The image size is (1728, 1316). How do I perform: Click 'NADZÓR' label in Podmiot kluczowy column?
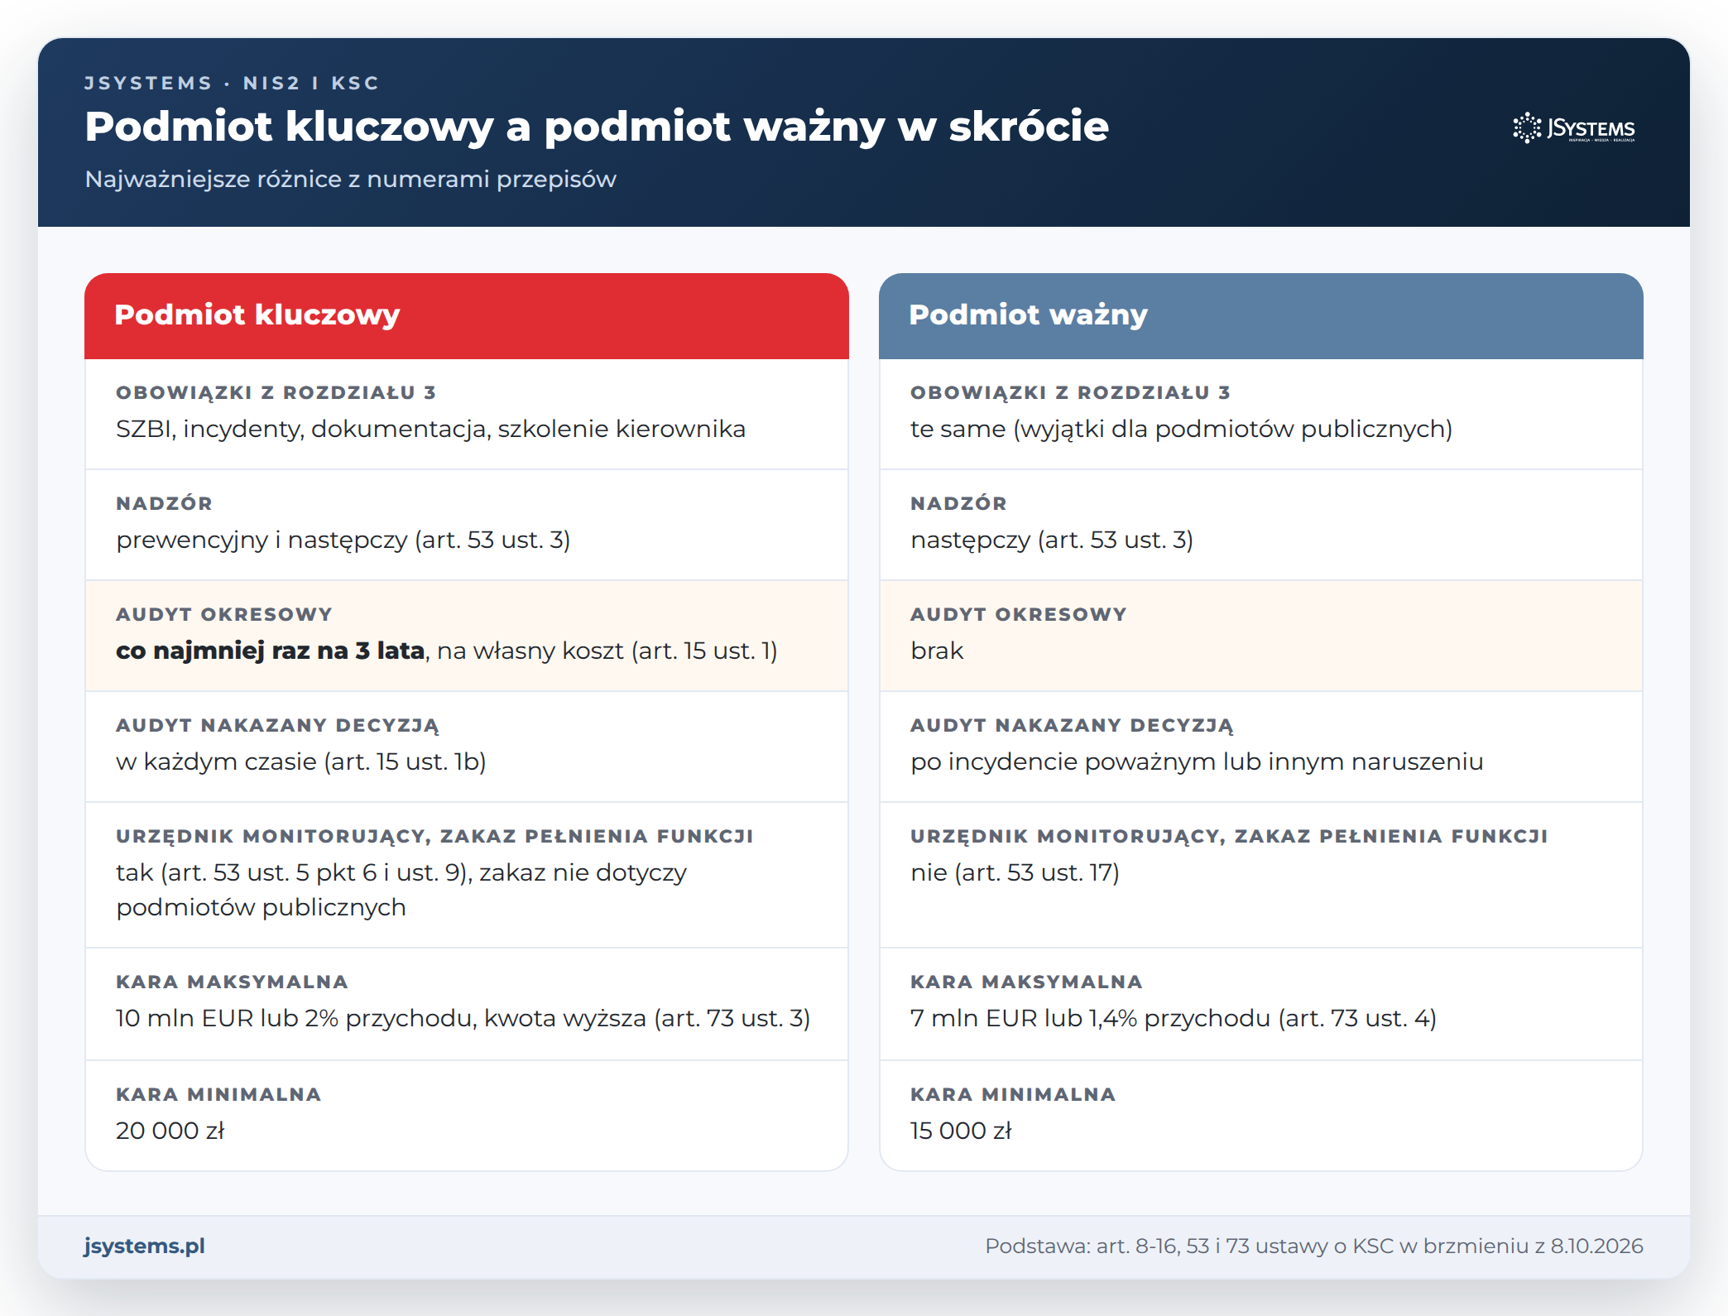pos(164,503)
